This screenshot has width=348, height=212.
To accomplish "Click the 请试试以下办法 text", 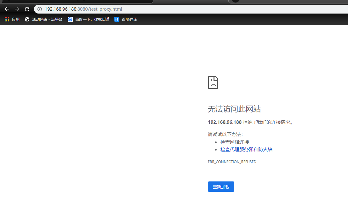I will (225, 134).
